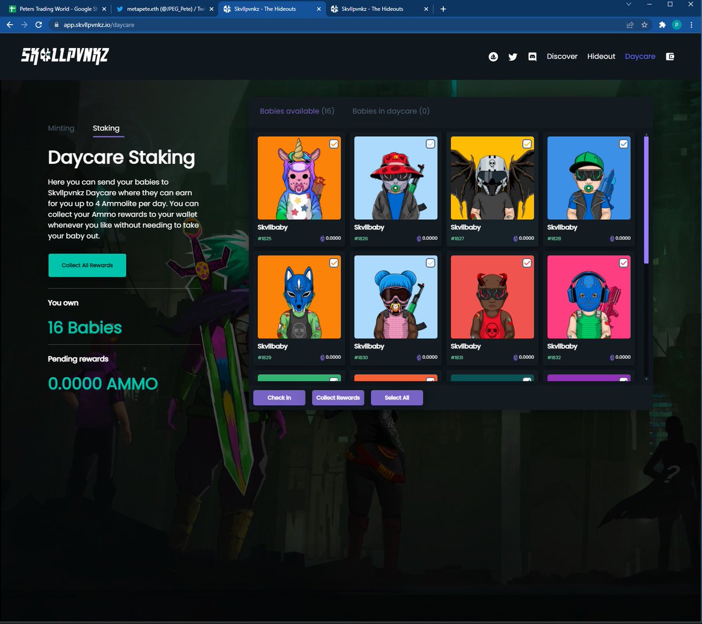This screenshot has width=702, height=624.
Task: Bookmark this page with the star icon
Action: coord(645,25)
